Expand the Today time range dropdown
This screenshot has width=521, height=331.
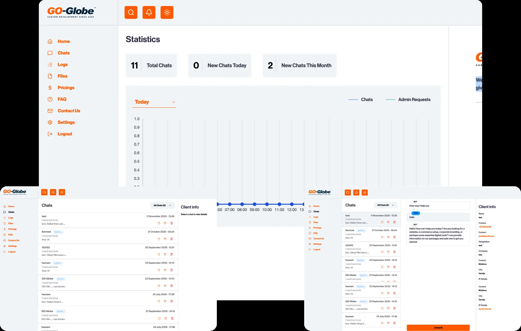click(154, 102)
